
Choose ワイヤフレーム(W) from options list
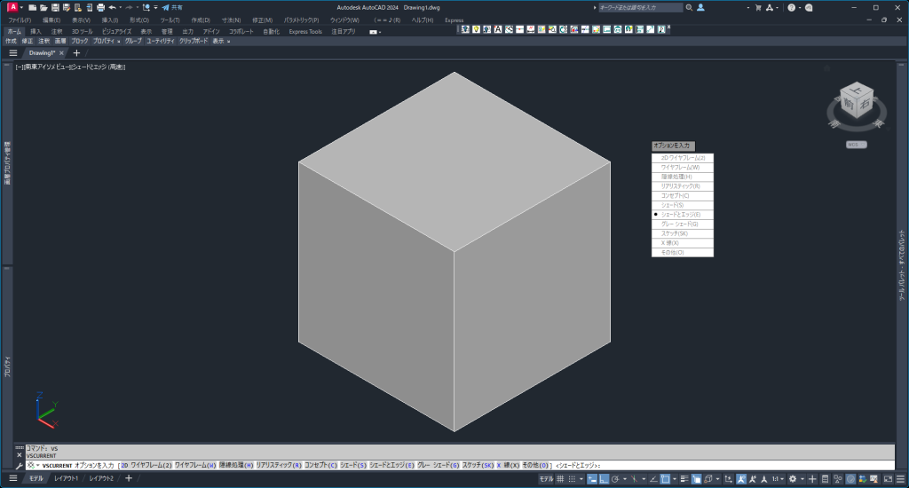[682, 167]
